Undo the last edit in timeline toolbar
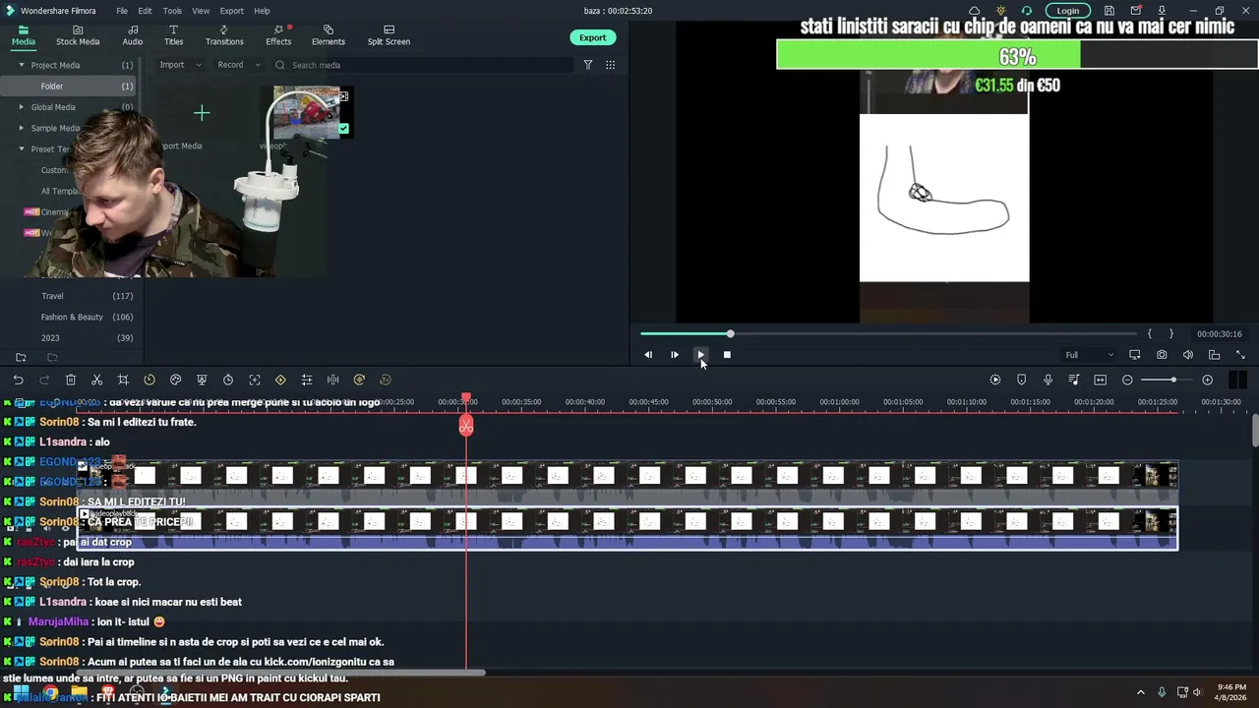The width and height of the screenshot is (1259, 708). 18,380
